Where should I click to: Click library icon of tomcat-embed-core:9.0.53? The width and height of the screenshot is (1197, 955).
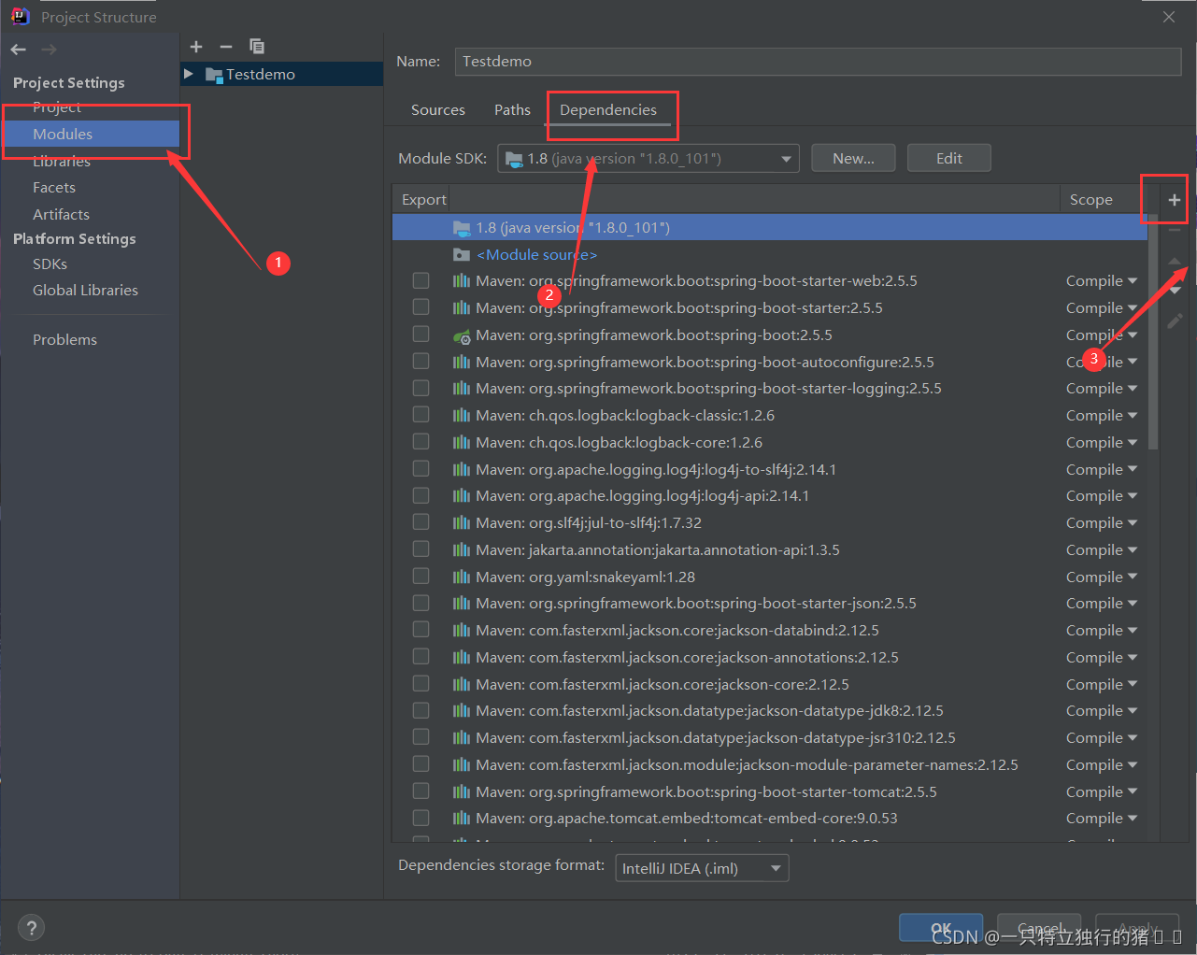(462, 818)
